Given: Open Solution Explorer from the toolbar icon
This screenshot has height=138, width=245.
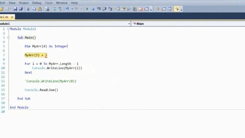Looking at the screenshot, I should pyautogui.click(x=118, y=9).
